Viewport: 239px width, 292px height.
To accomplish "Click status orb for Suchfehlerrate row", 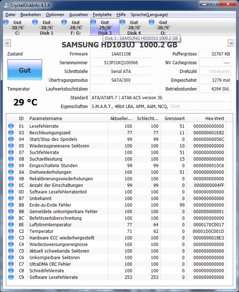I will pos(11,152).
